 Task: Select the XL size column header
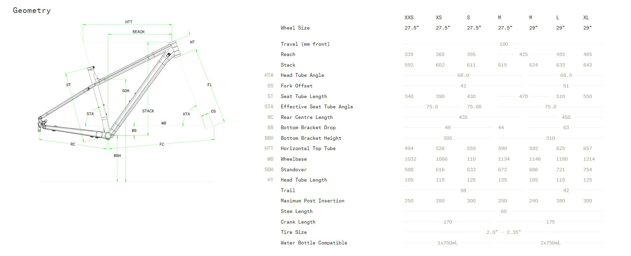tap(586, 18)
